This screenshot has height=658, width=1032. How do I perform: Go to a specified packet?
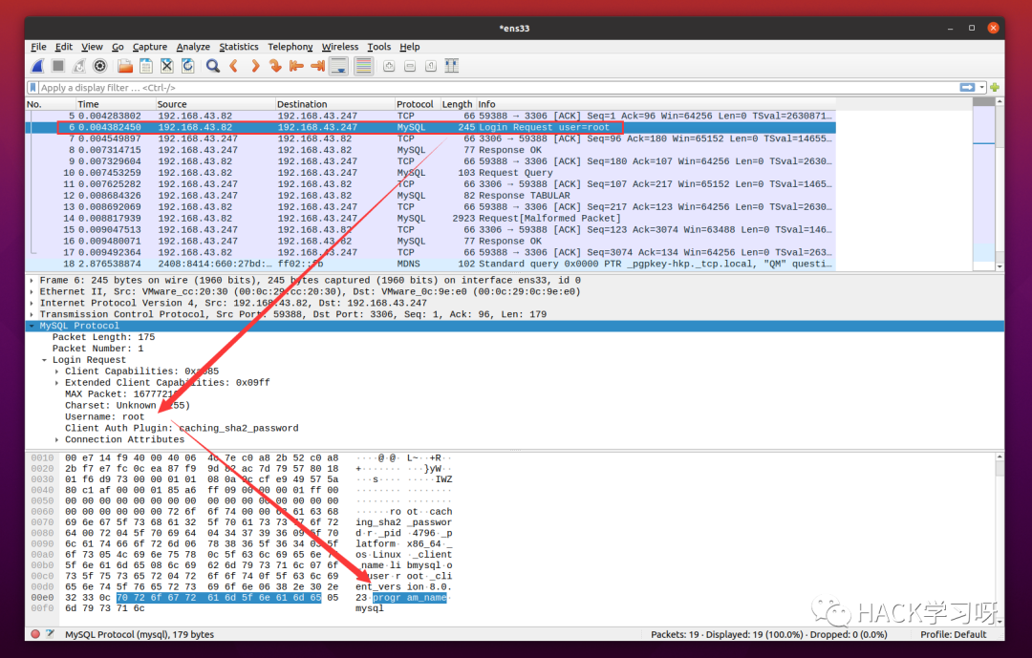[276, 66]
